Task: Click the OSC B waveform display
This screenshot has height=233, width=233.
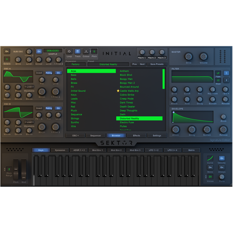Action: (18, 112)
